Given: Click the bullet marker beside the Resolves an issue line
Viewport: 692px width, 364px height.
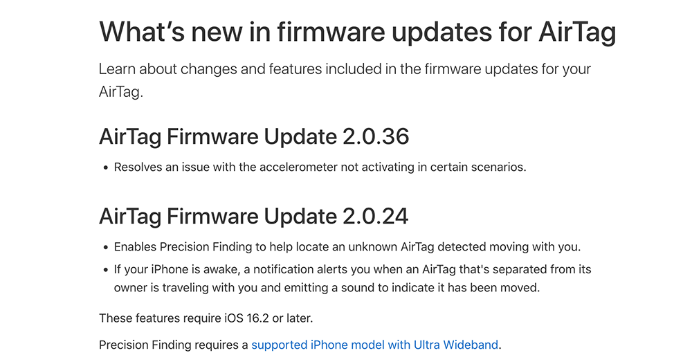Looking at the screenshot, I should click(105, 168).
